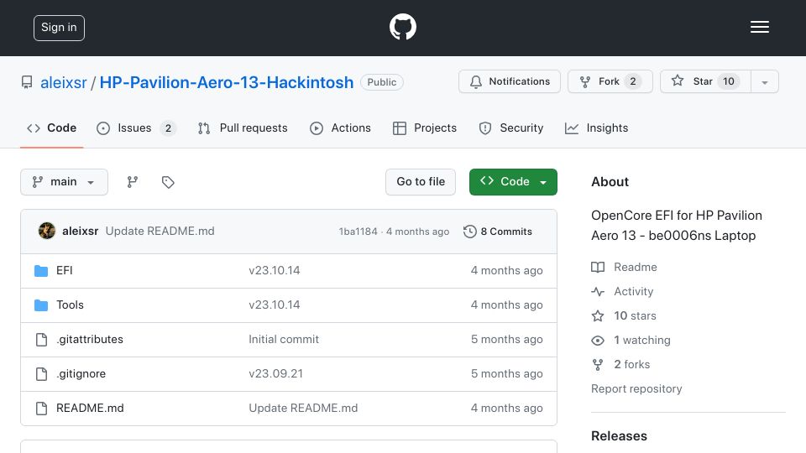This screenshot has height=453, width=806.
Task: Click the .gitignore file icon
Action: [x=41, y=374]
